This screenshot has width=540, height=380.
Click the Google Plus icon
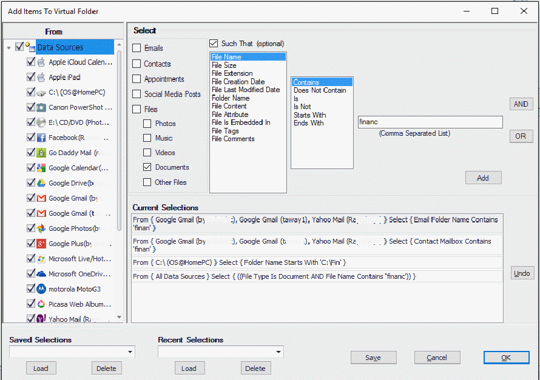pyautogui.click(x=41, y=244)
